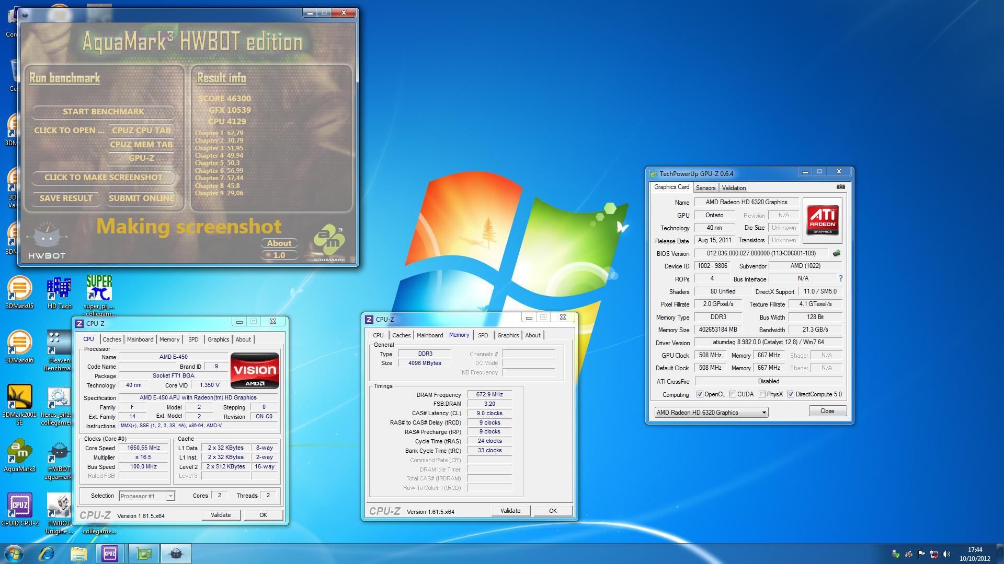Click START BENCHMARK in AquaMark

(104, 112)
